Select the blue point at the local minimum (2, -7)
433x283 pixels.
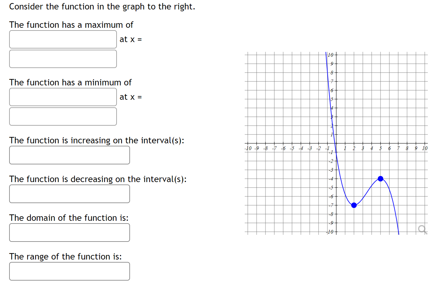pos(354,205)
